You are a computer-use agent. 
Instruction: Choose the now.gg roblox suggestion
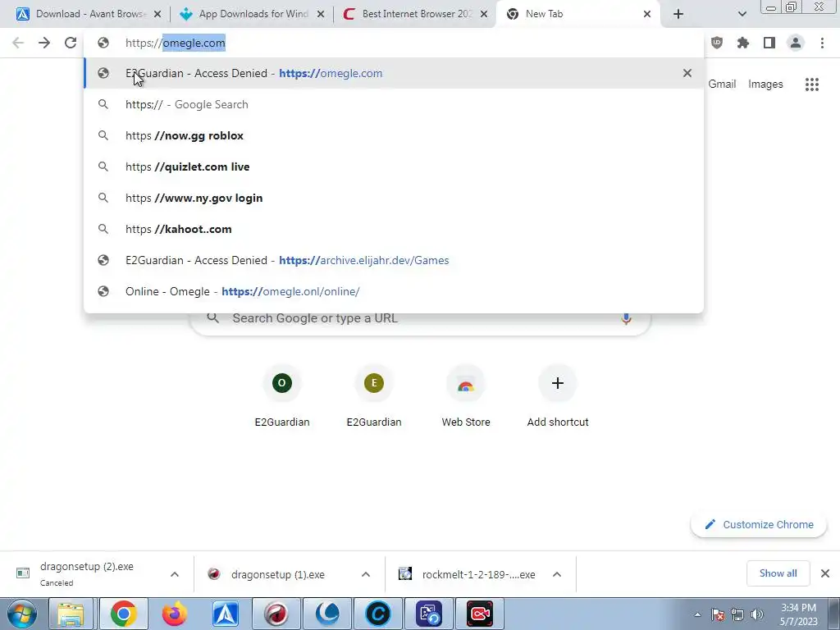click(394, 135)
